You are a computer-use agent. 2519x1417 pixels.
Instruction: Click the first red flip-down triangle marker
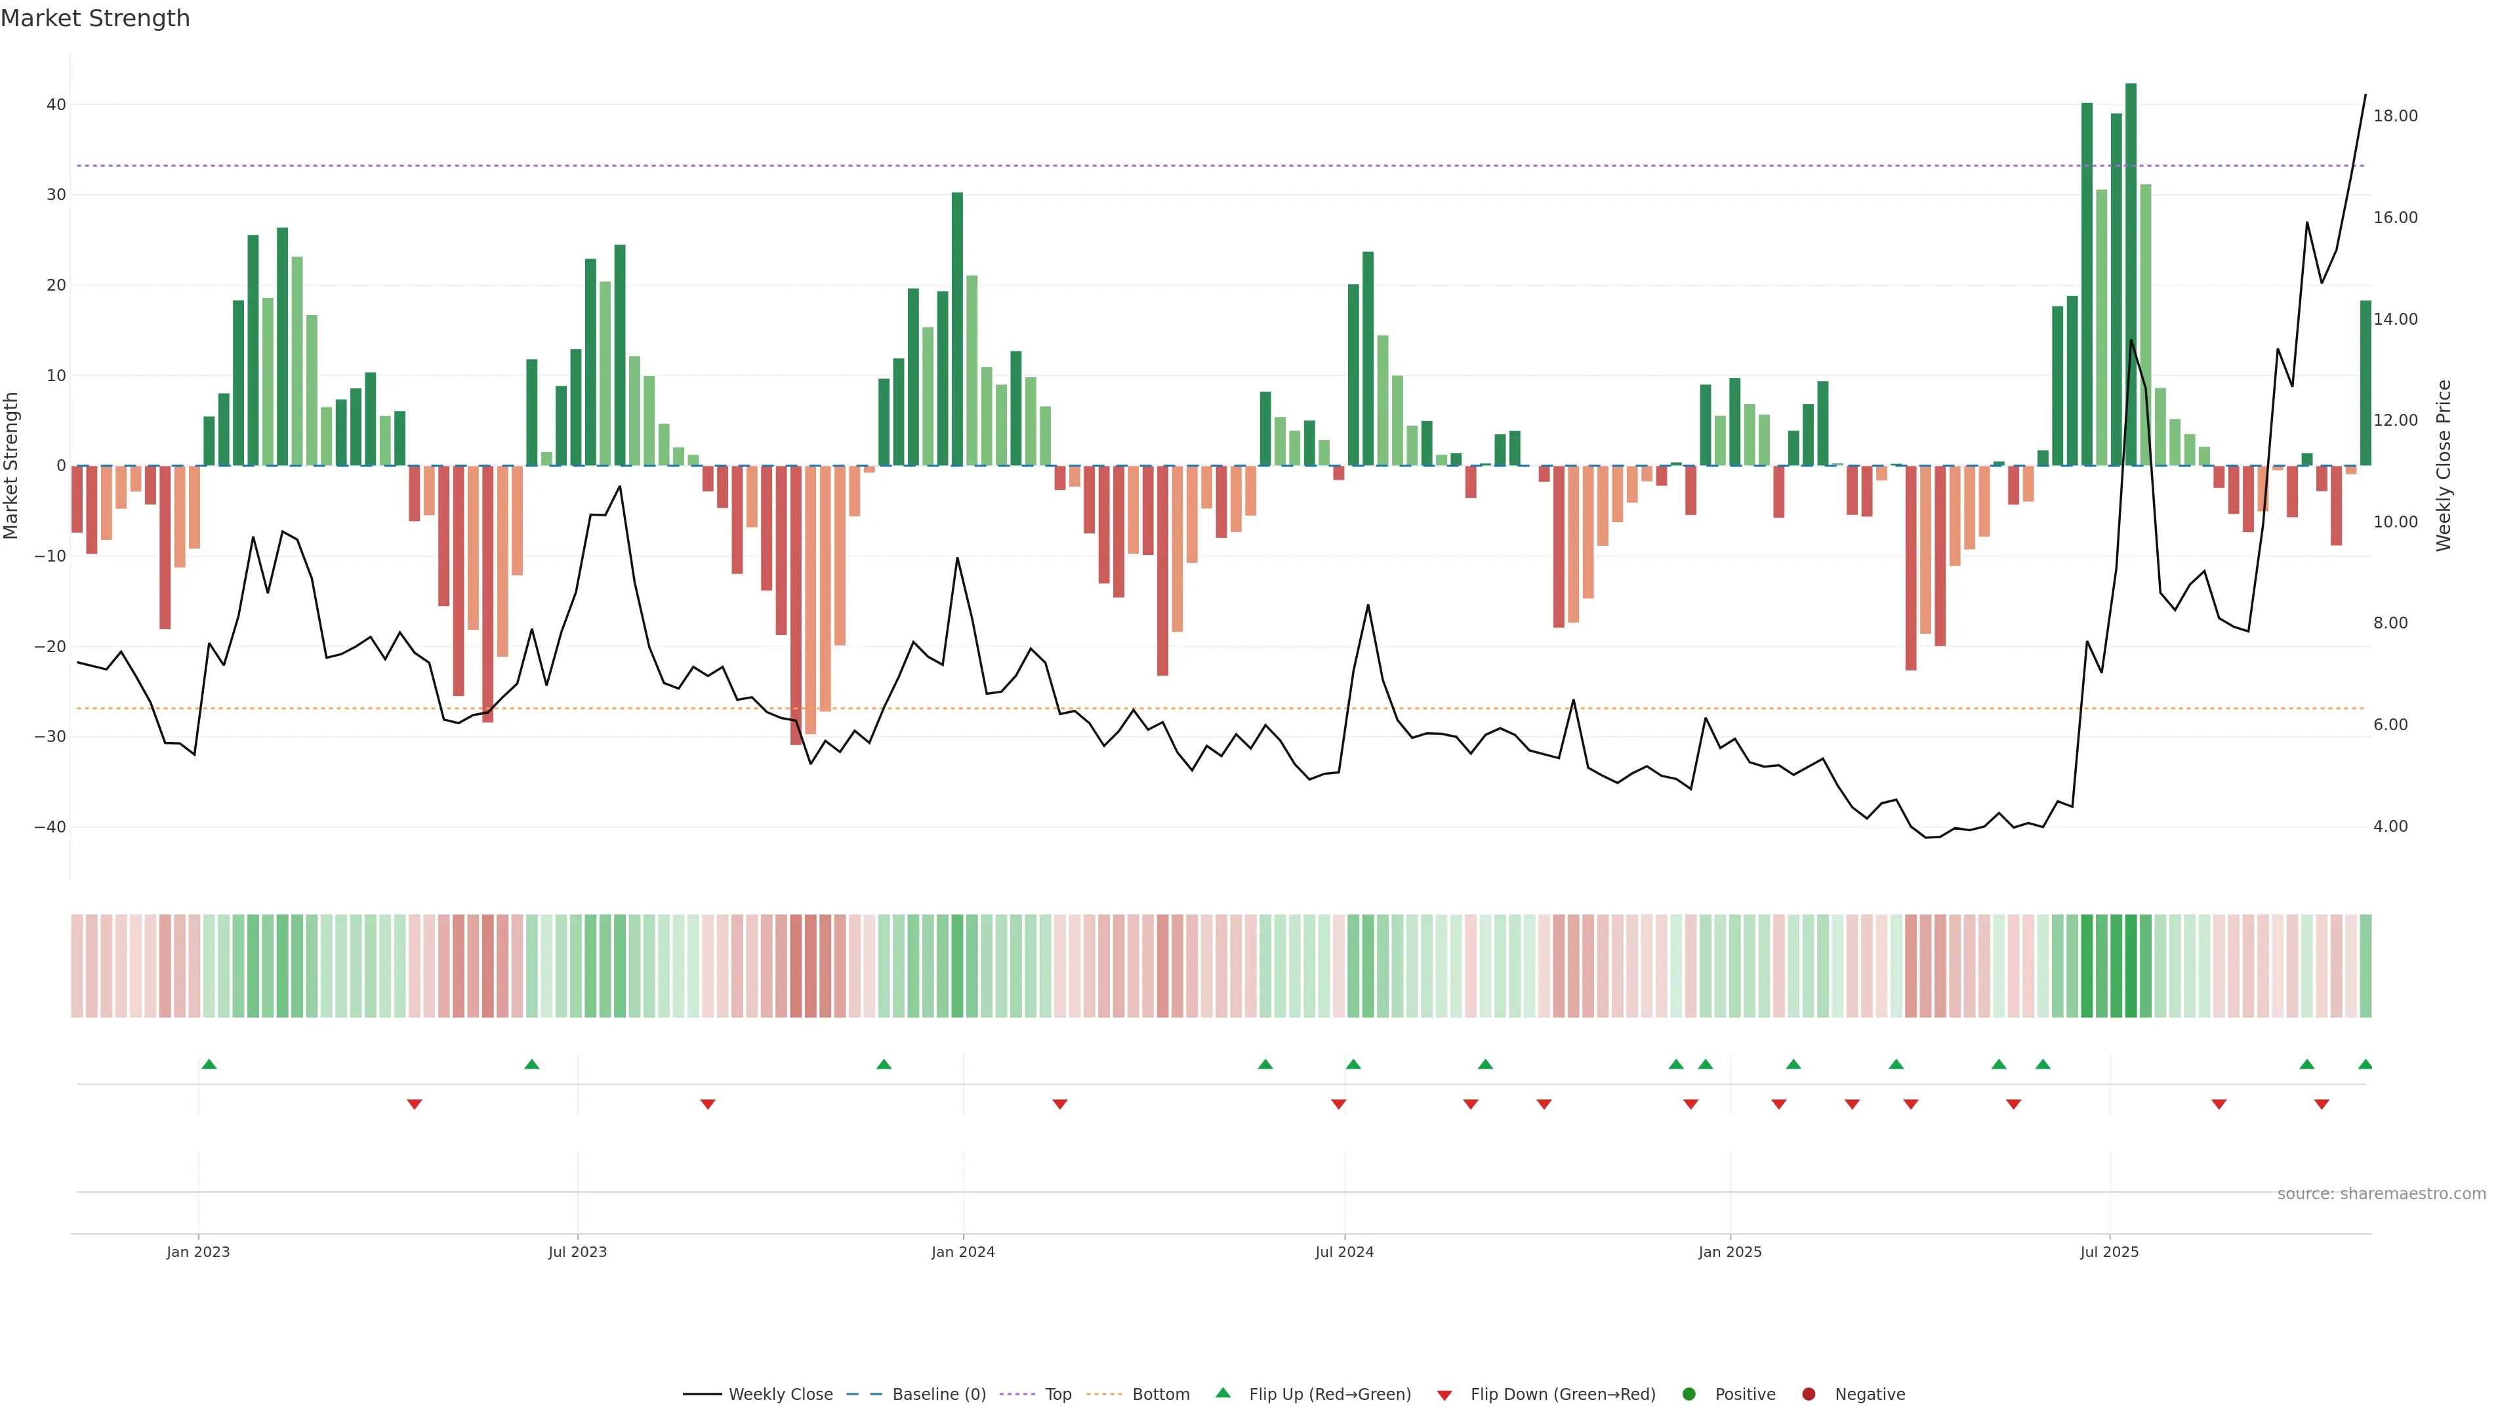(415, 1104)
